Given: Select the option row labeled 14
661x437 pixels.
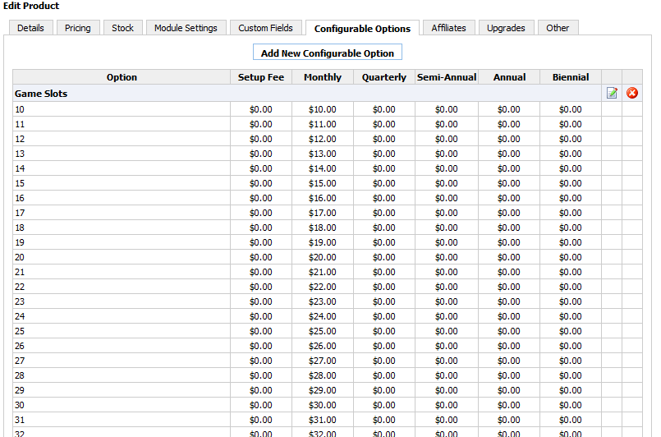Looking at the screenshot, I should [328, 168].
